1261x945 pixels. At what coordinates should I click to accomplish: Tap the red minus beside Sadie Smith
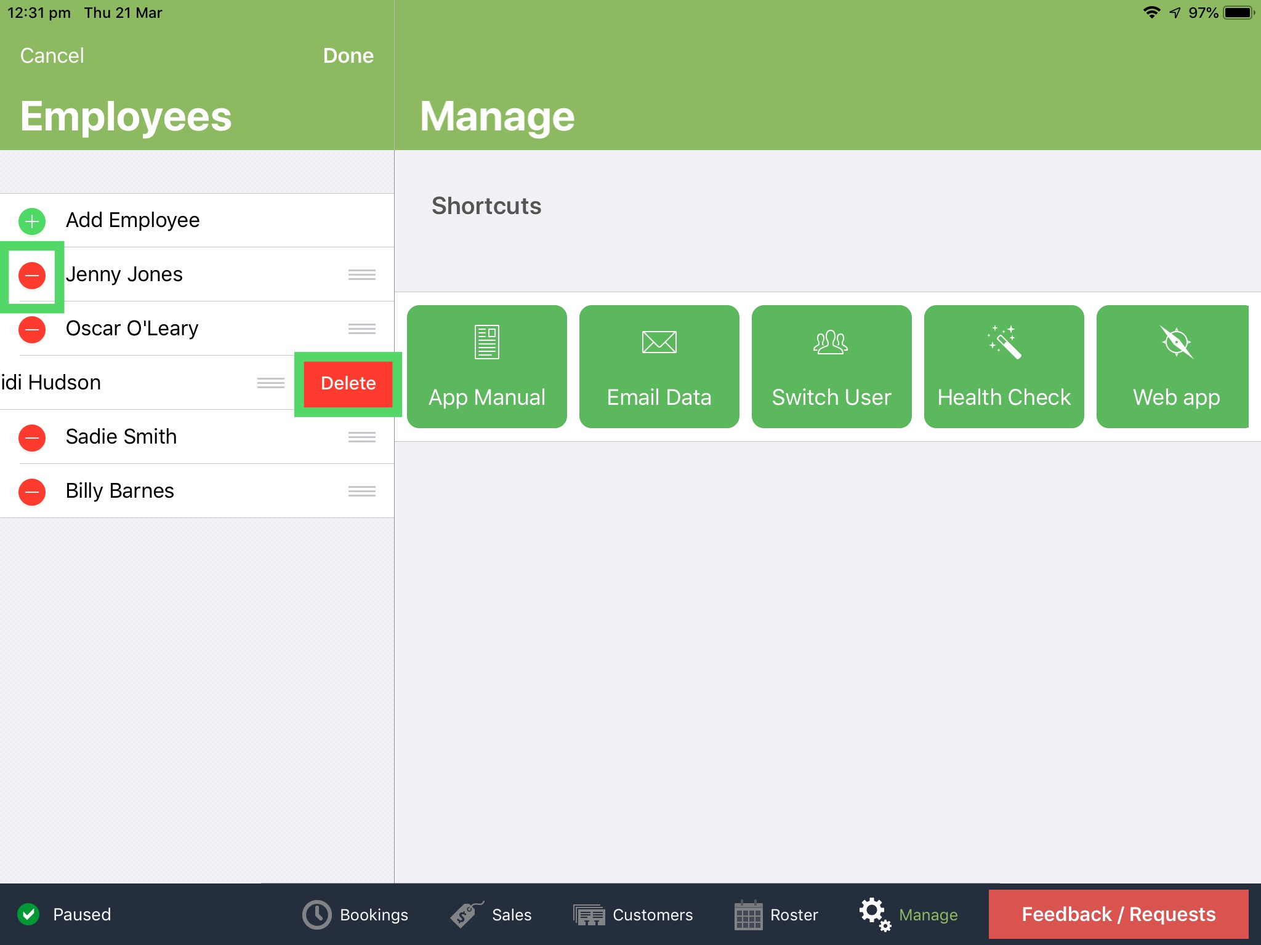tap(31, 437)
